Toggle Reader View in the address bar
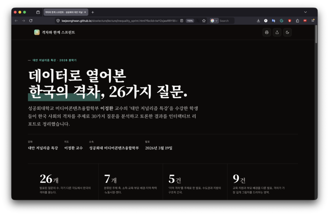 pos(182,21)
